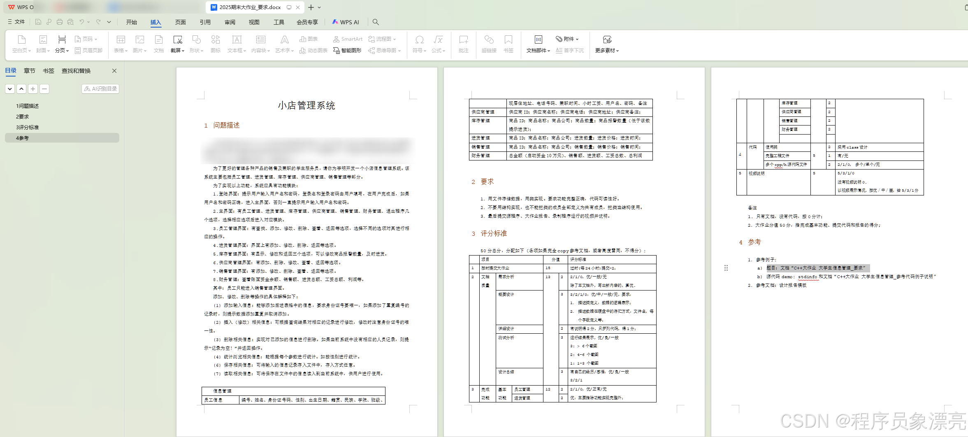Insert a hyperlink with 超链接
This screenshot has width=968, height=437.
point(489,44)
